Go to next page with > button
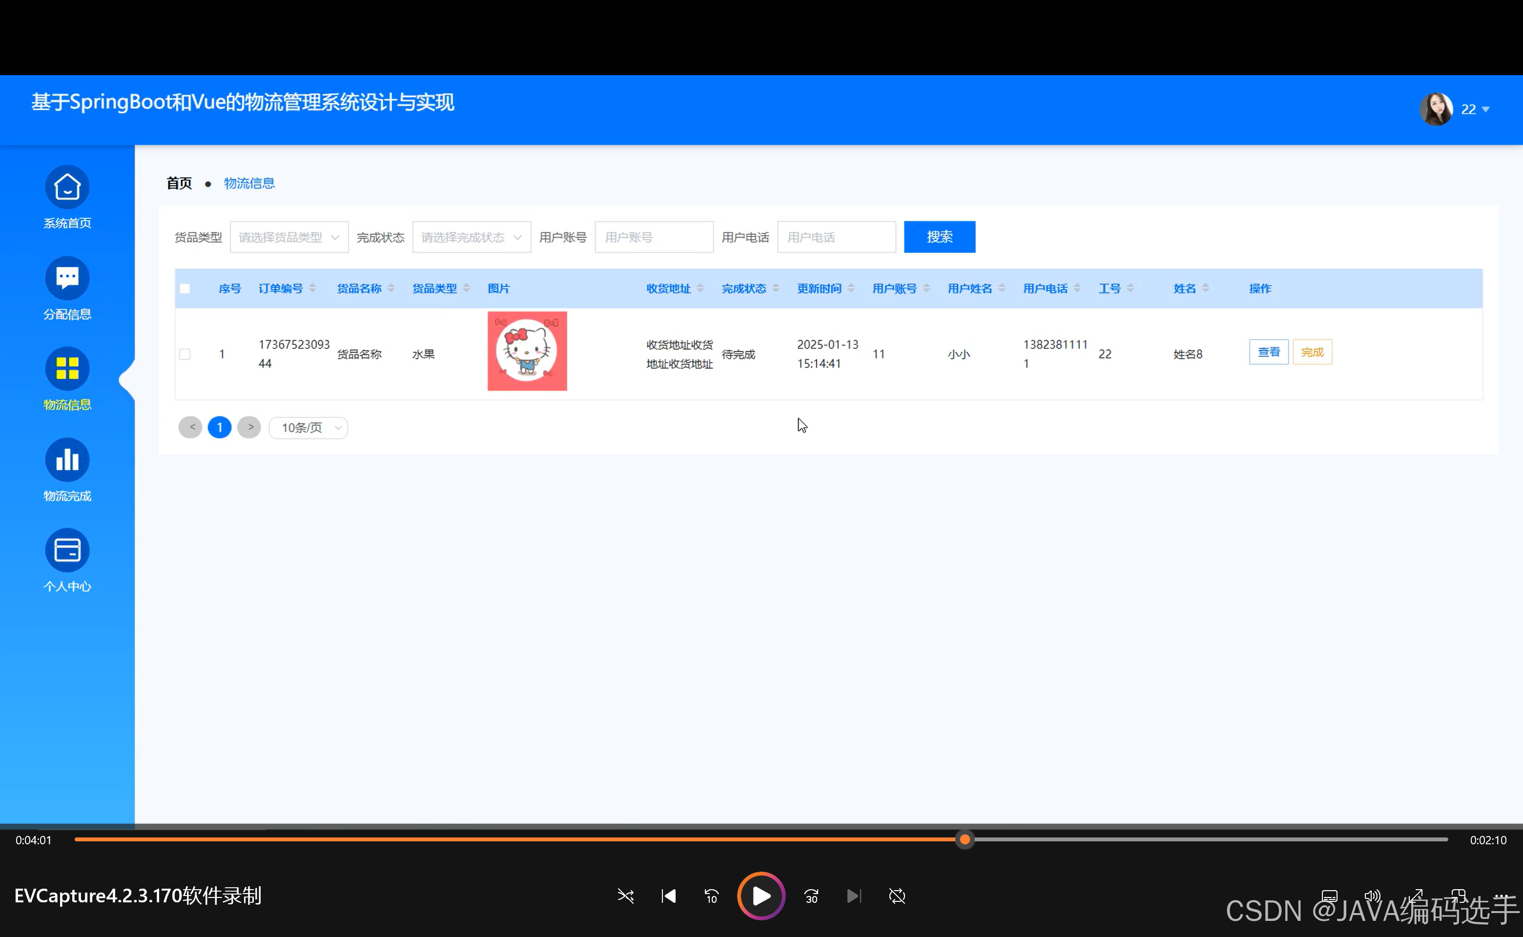Viewport: 1523px width, 937px height. pos(249,428)
